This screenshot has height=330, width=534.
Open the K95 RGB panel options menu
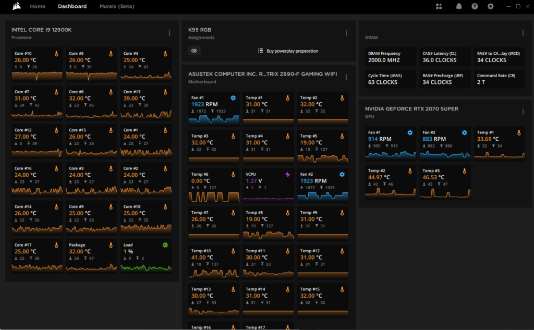coord(346,33)
